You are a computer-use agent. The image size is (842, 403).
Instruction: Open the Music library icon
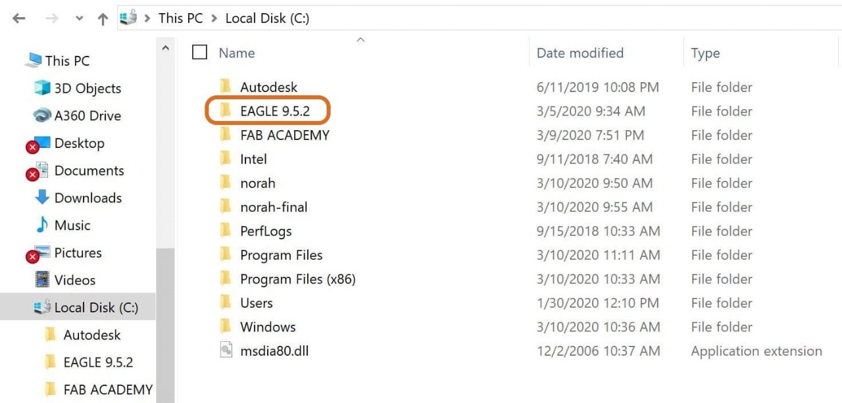click(x=42, y=225)
